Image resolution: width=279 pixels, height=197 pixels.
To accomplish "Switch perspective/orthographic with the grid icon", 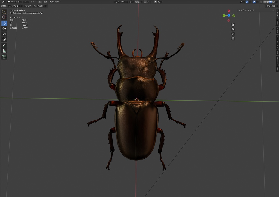I will tap(233, 39).
